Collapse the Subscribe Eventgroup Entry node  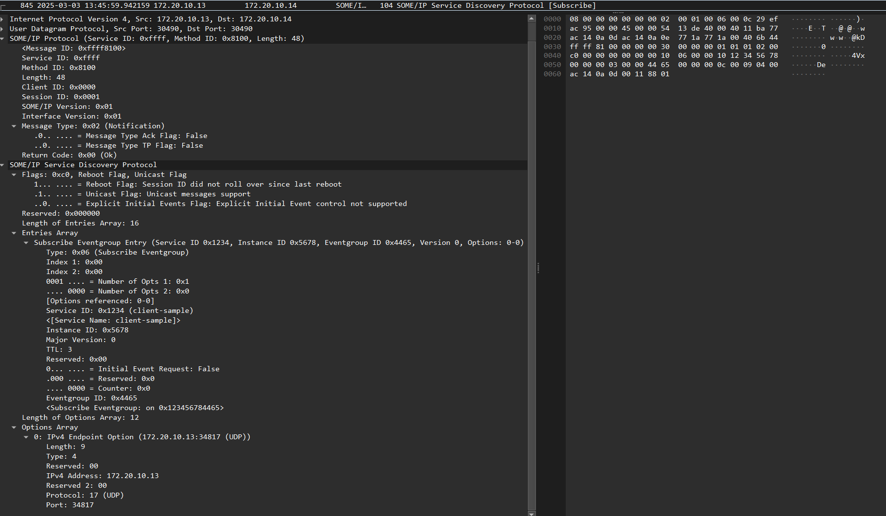pyautogui.click(x=26, y=242)
